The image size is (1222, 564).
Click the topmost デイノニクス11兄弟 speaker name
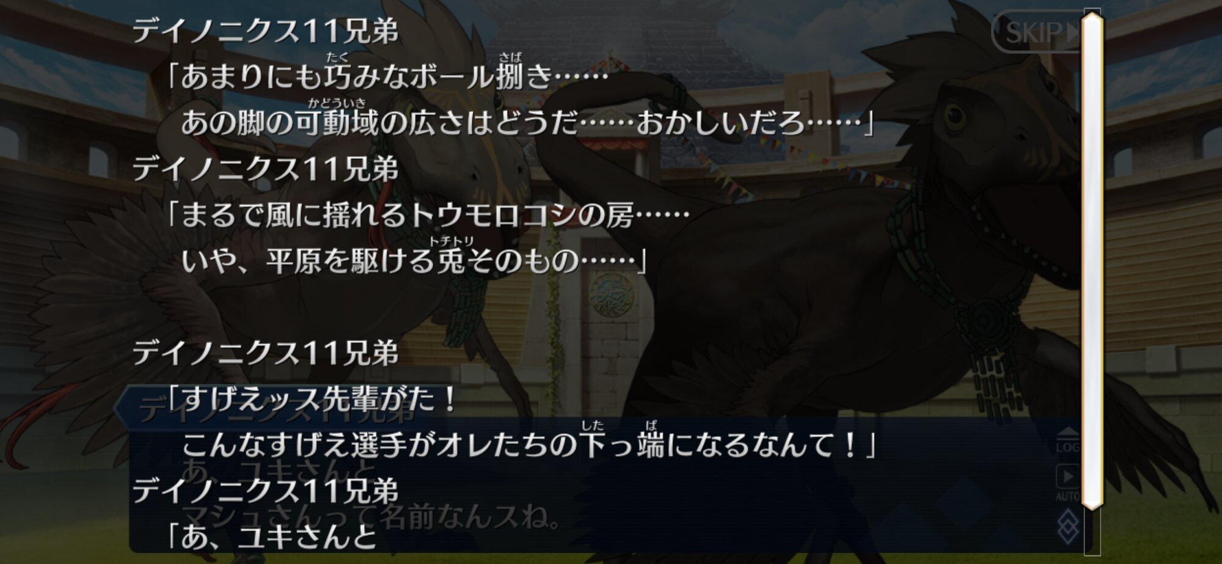tap(265, 31)
